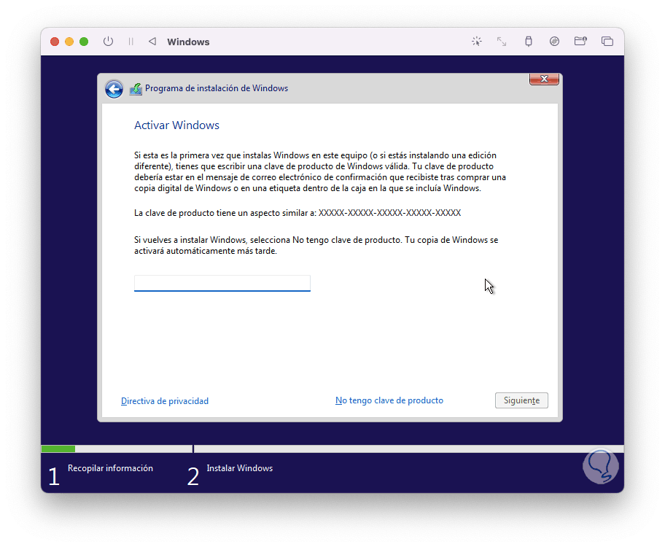Toggle the capture mouse cursor icon

(x=477, y=41)
